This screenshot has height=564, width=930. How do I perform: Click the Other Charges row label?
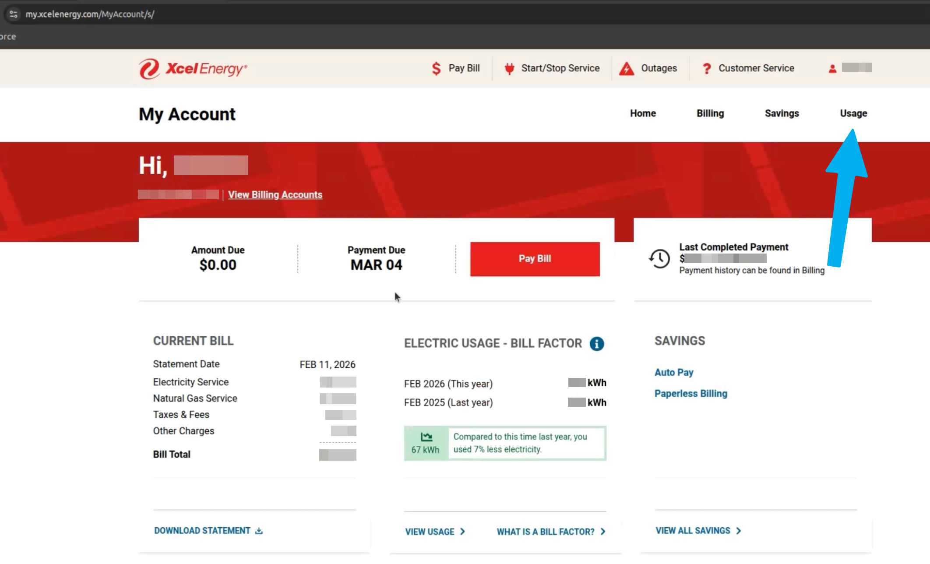point(183,431)
